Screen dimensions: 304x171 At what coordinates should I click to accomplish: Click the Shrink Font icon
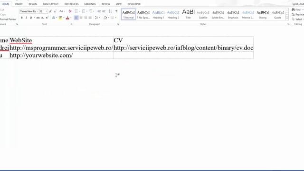pos(55,11)
